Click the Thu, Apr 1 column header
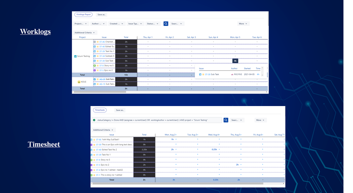Screen dimensions: 353x193 [148, 37]
